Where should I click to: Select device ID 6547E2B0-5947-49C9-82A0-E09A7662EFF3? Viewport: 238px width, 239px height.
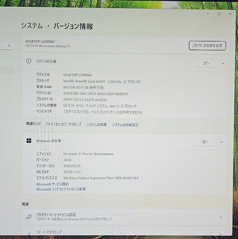96,94
